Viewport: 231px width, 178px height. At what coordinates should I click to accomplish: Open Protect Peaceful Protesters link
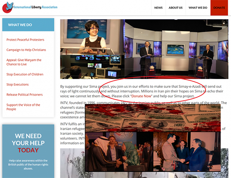tap(25, 40)
